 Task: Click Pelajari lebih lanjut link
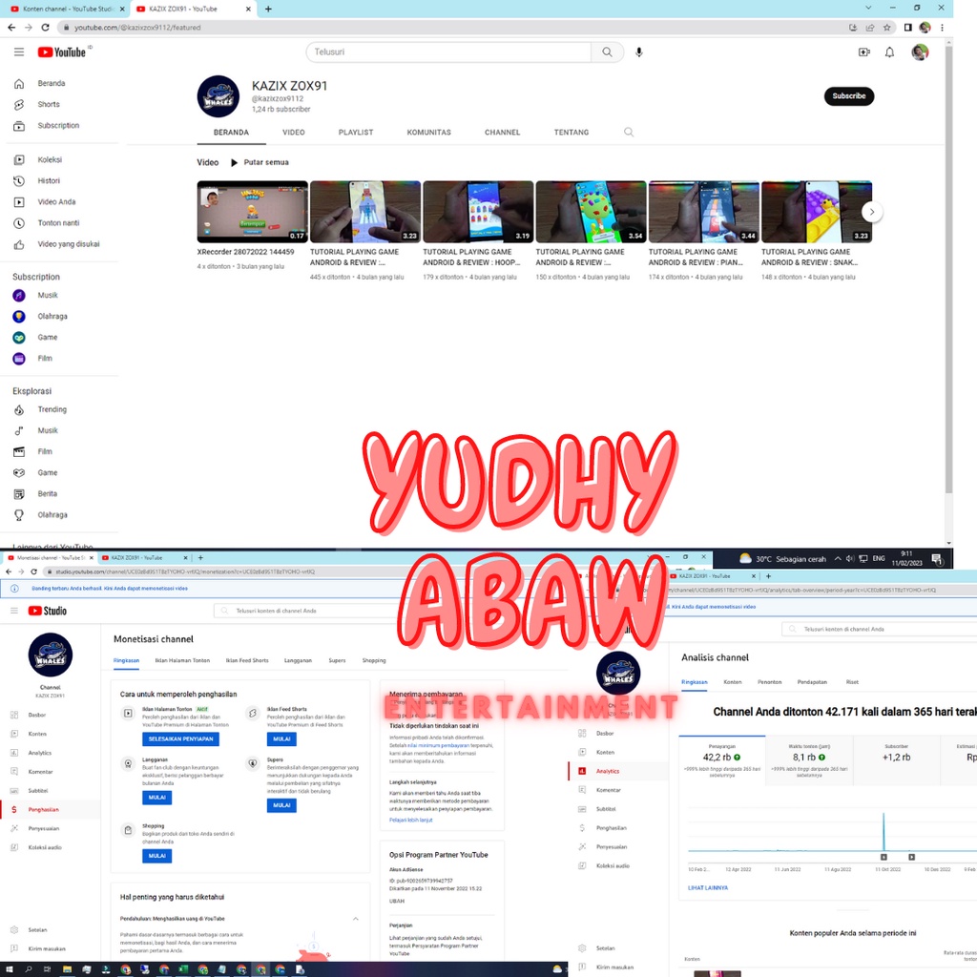(x=410, y=820)
